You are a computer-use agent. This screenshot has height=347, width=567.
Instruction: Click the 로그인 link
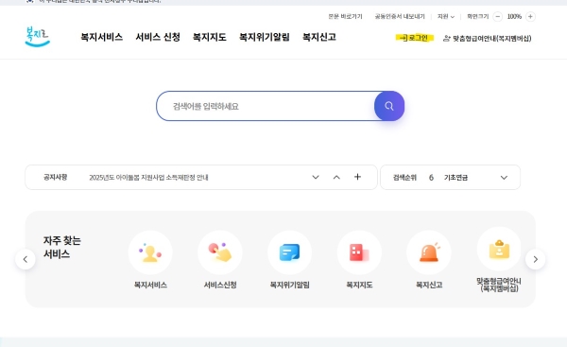click(x=415, y=38)
